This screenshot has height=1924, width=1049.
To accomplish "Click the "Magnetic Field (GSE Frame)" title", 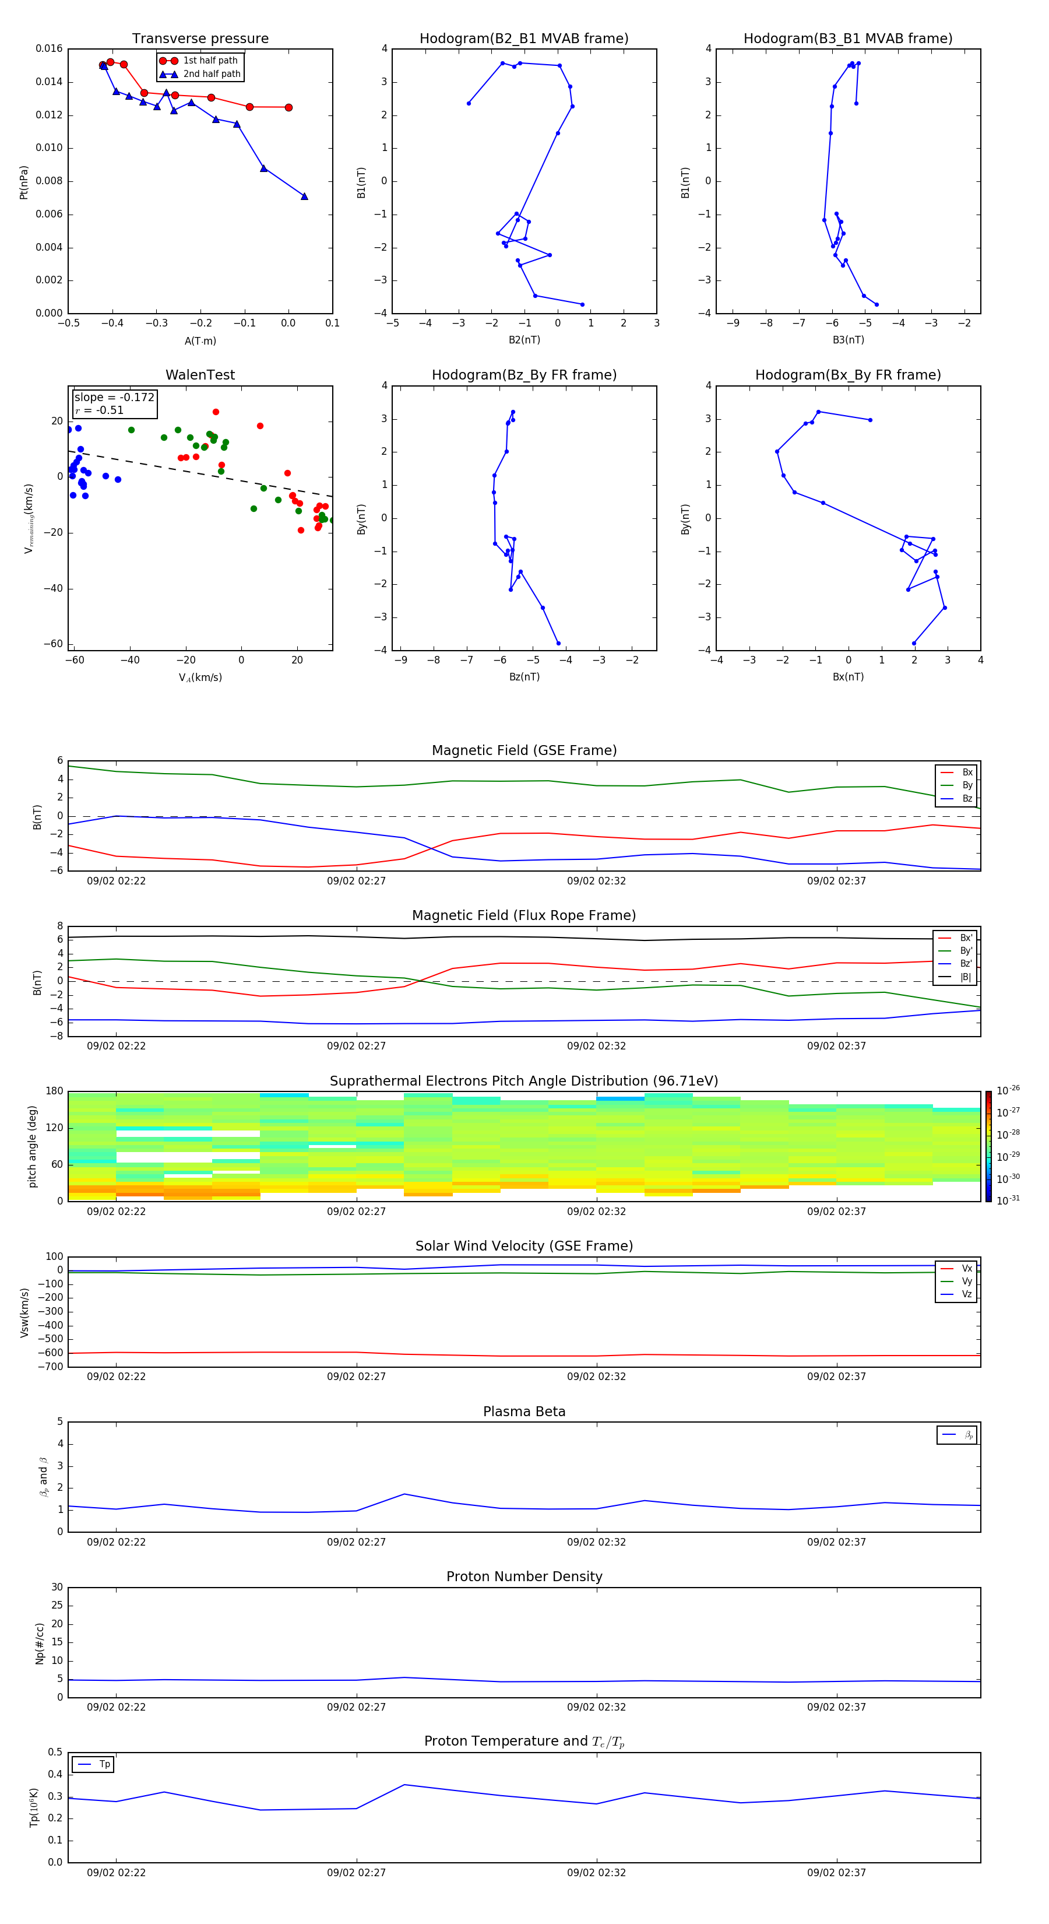I will [524, 750].
